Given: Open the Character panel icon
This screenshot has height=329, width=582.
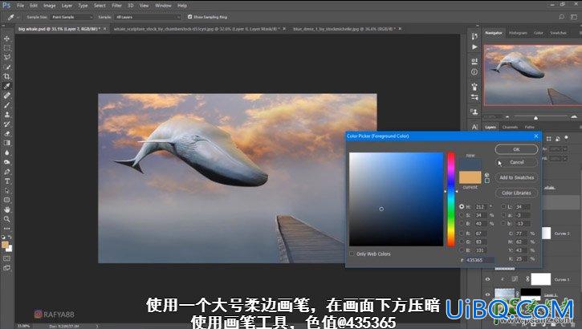Looking at the screenshot, I should coord(474,127).
